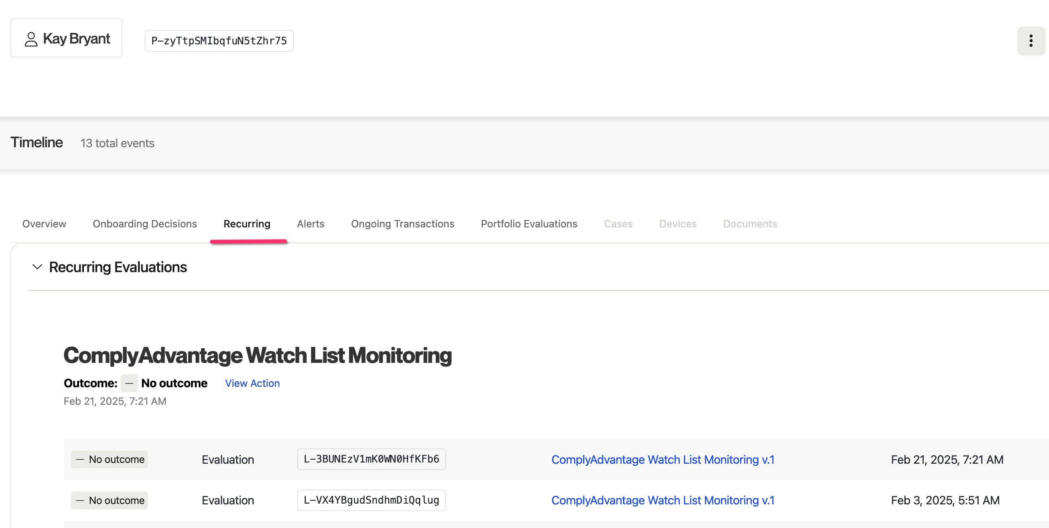Open the three-dot more options menu

(1031, 41)
